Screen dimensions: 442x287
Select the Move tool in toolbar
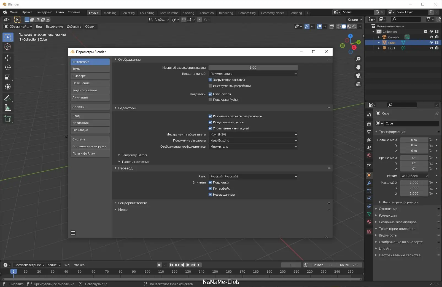point(8,58)
